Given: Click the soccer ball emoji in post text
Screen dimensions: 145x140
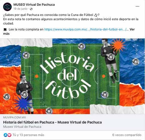Looking at the screenshot, I should tap(96, 15).
